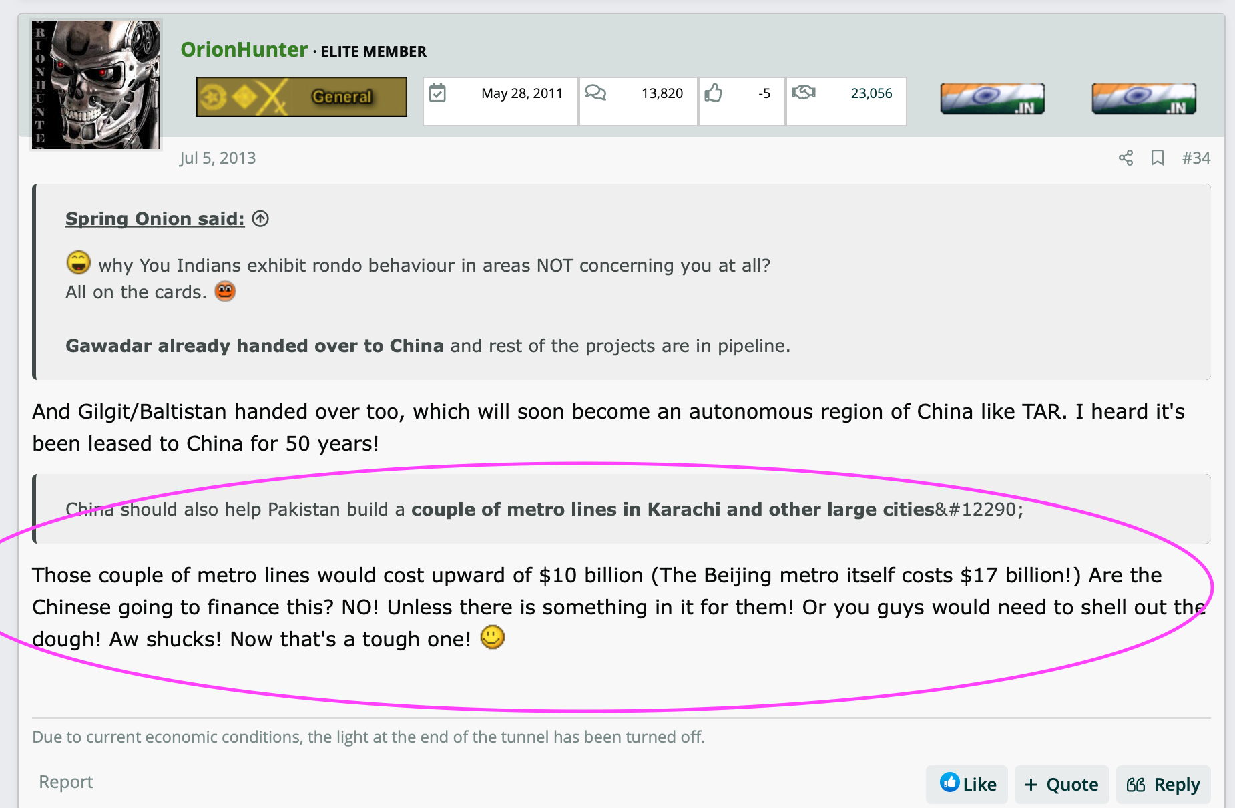Open the 'Spring Onion said:' quote link
Screen dimensions: 1235x808
[155, 219]
